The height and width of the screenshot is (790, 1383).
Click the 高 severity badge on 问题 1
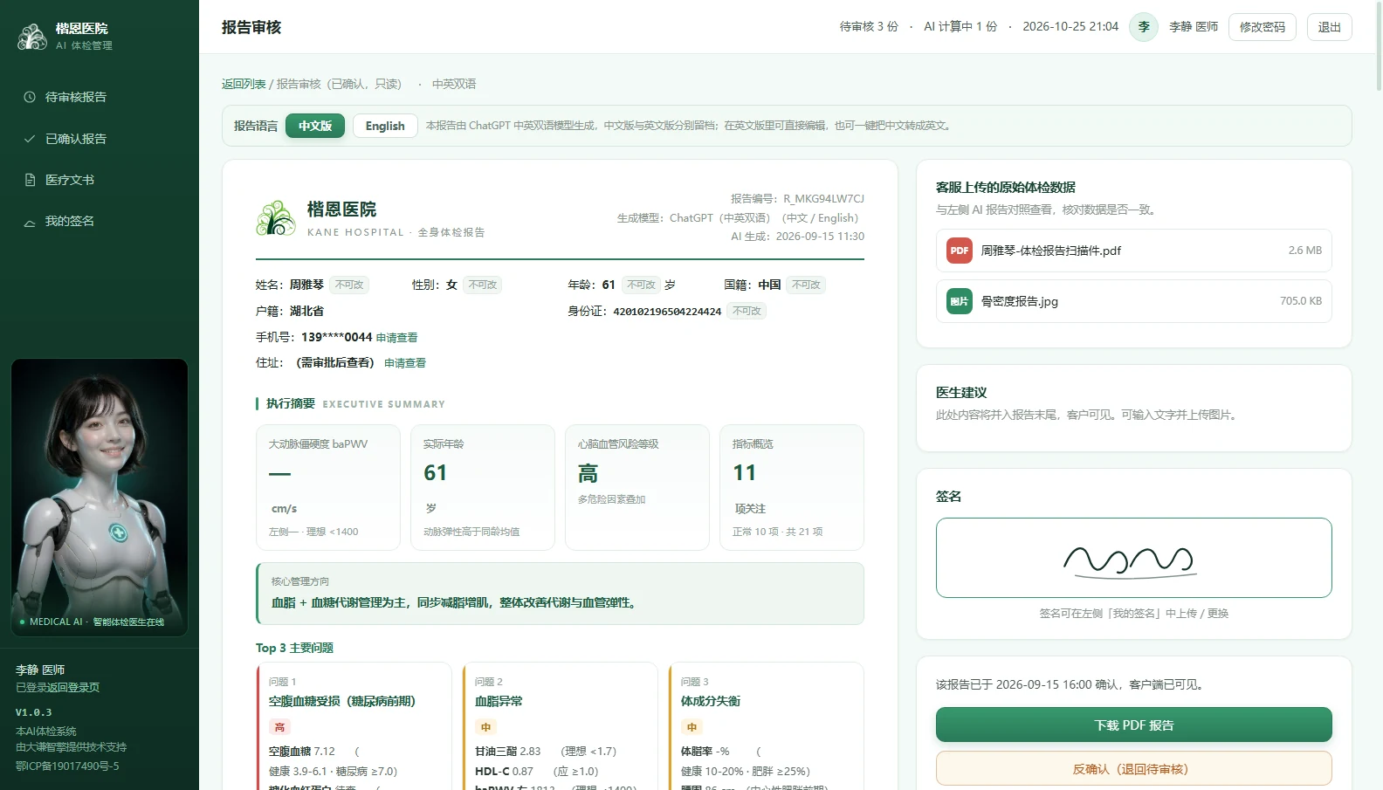(279, 727)
